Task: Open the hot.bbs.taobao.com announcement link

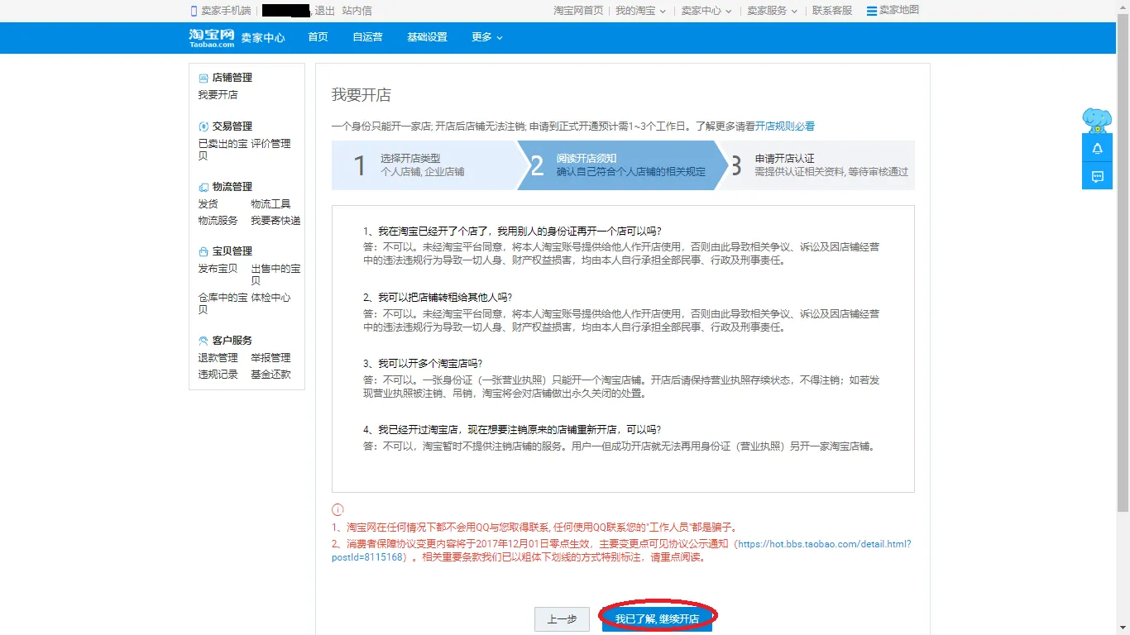Action: (x=621, y=551)
